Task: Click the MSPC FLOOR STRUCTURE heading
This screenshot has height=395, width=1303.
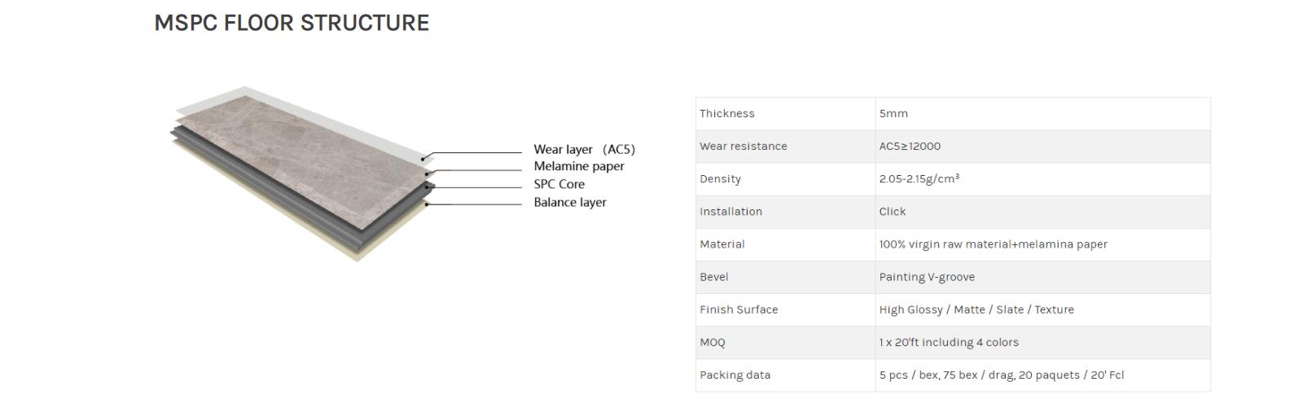Action: click(292, 23)
